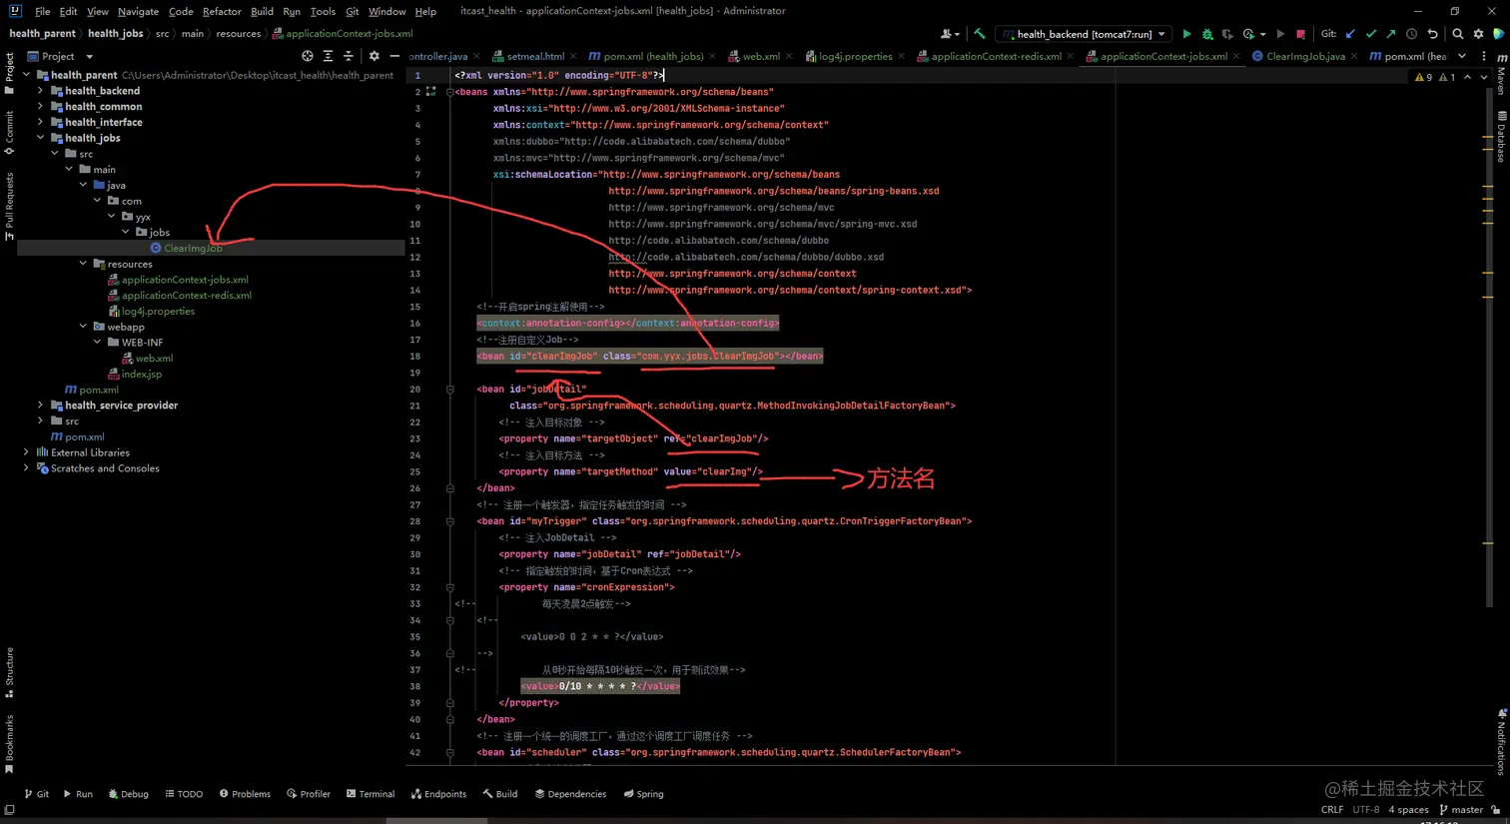Expand the health_common module
1510x824 pixels.
tap(40, 107)
